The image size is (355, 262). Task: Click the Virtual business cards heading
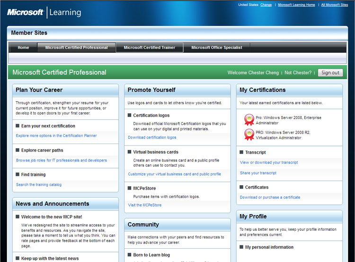pyautogui.click(x=156, y=152)
